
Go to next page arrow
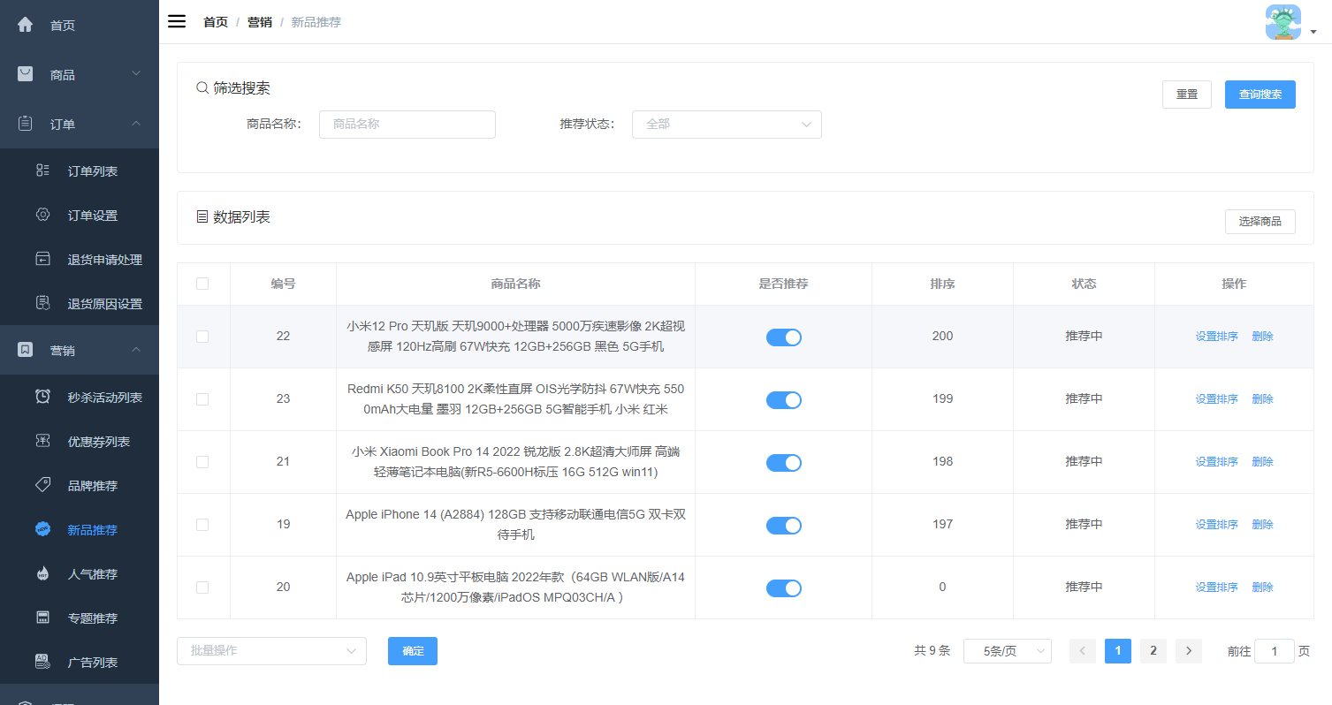1189,651
